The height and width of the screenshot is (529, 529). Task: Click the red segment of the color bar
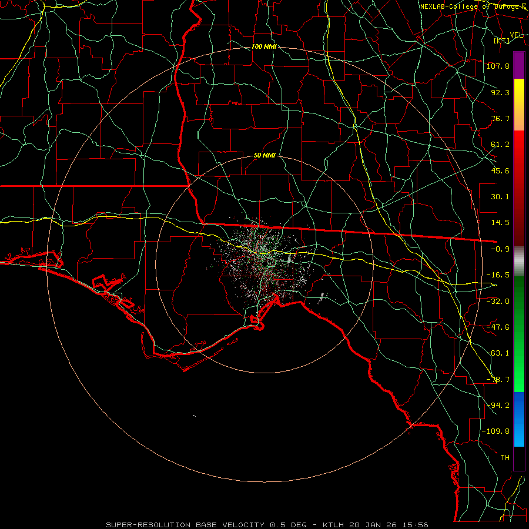(x=519, y=188)
